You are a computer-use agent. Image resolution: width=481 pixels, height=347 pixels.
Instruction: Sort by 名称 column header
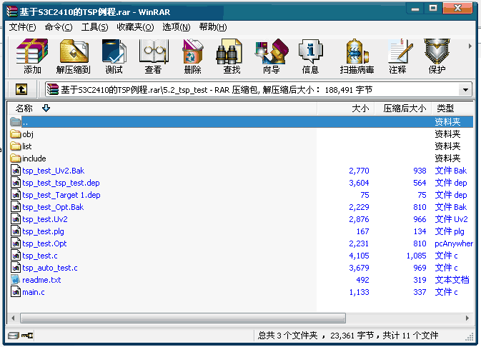pos(162,109)
